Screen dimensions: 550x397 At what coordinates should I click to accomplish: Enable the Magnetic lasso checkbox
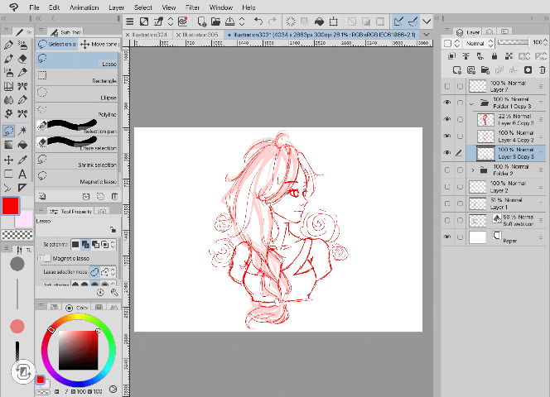coord(47,258)
